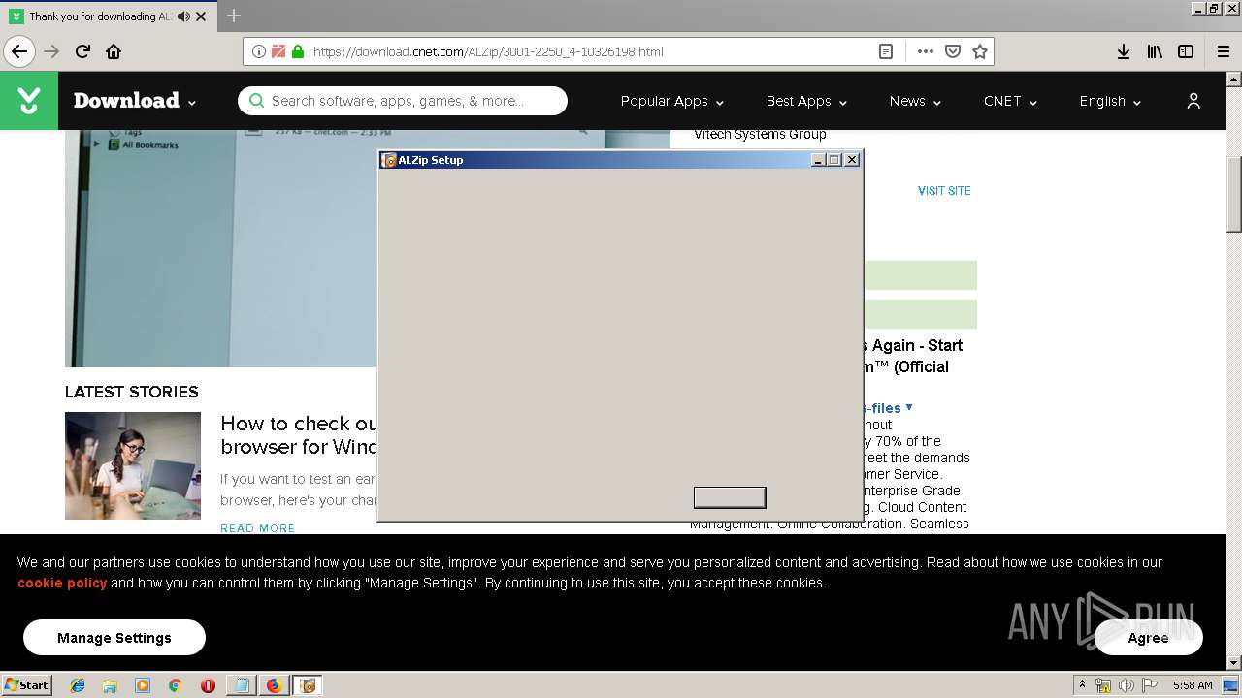Open the volume icon in system tray
Screen dimensions: 1242x698
click(x=1127, y=685)
